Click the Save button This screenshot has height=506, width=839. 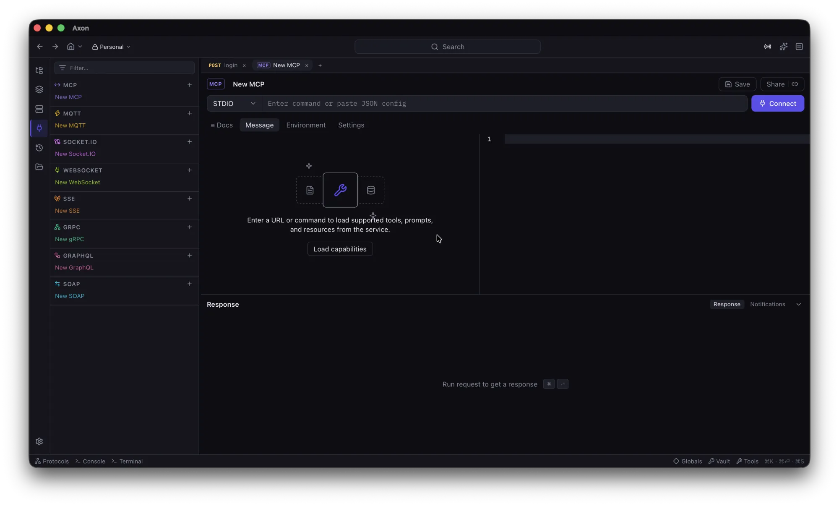(737, 84)
